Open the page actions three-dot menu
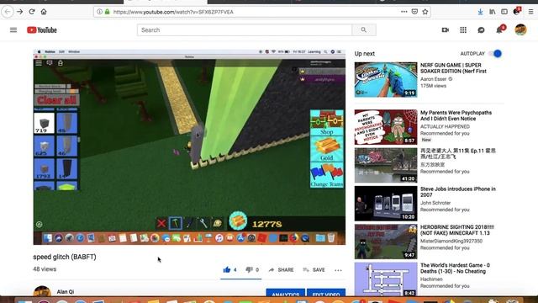Image resolution: width=538 pixels, height=303 pixels. 404,12
